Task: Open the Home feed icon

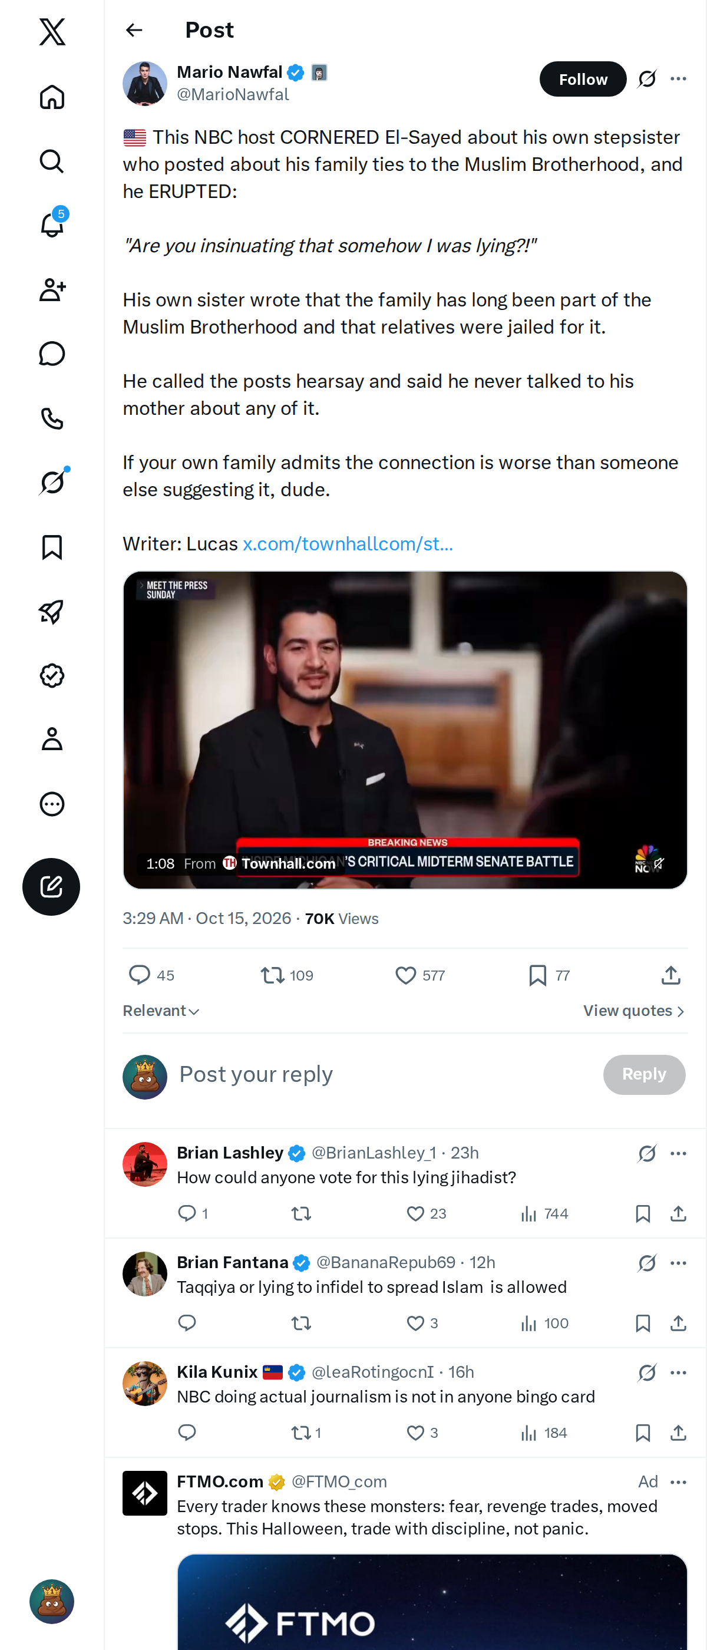Action: (x=52, y=97)
